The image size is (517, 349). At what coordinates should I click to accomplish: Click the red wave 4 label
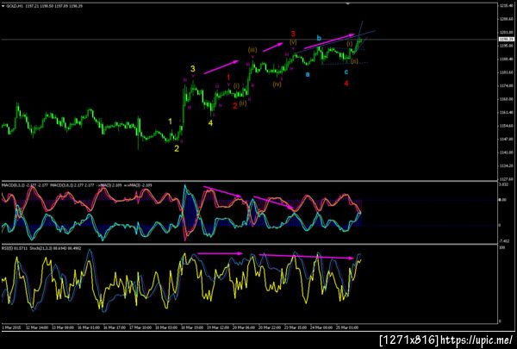pyautogui.click(x=346, y=84)
